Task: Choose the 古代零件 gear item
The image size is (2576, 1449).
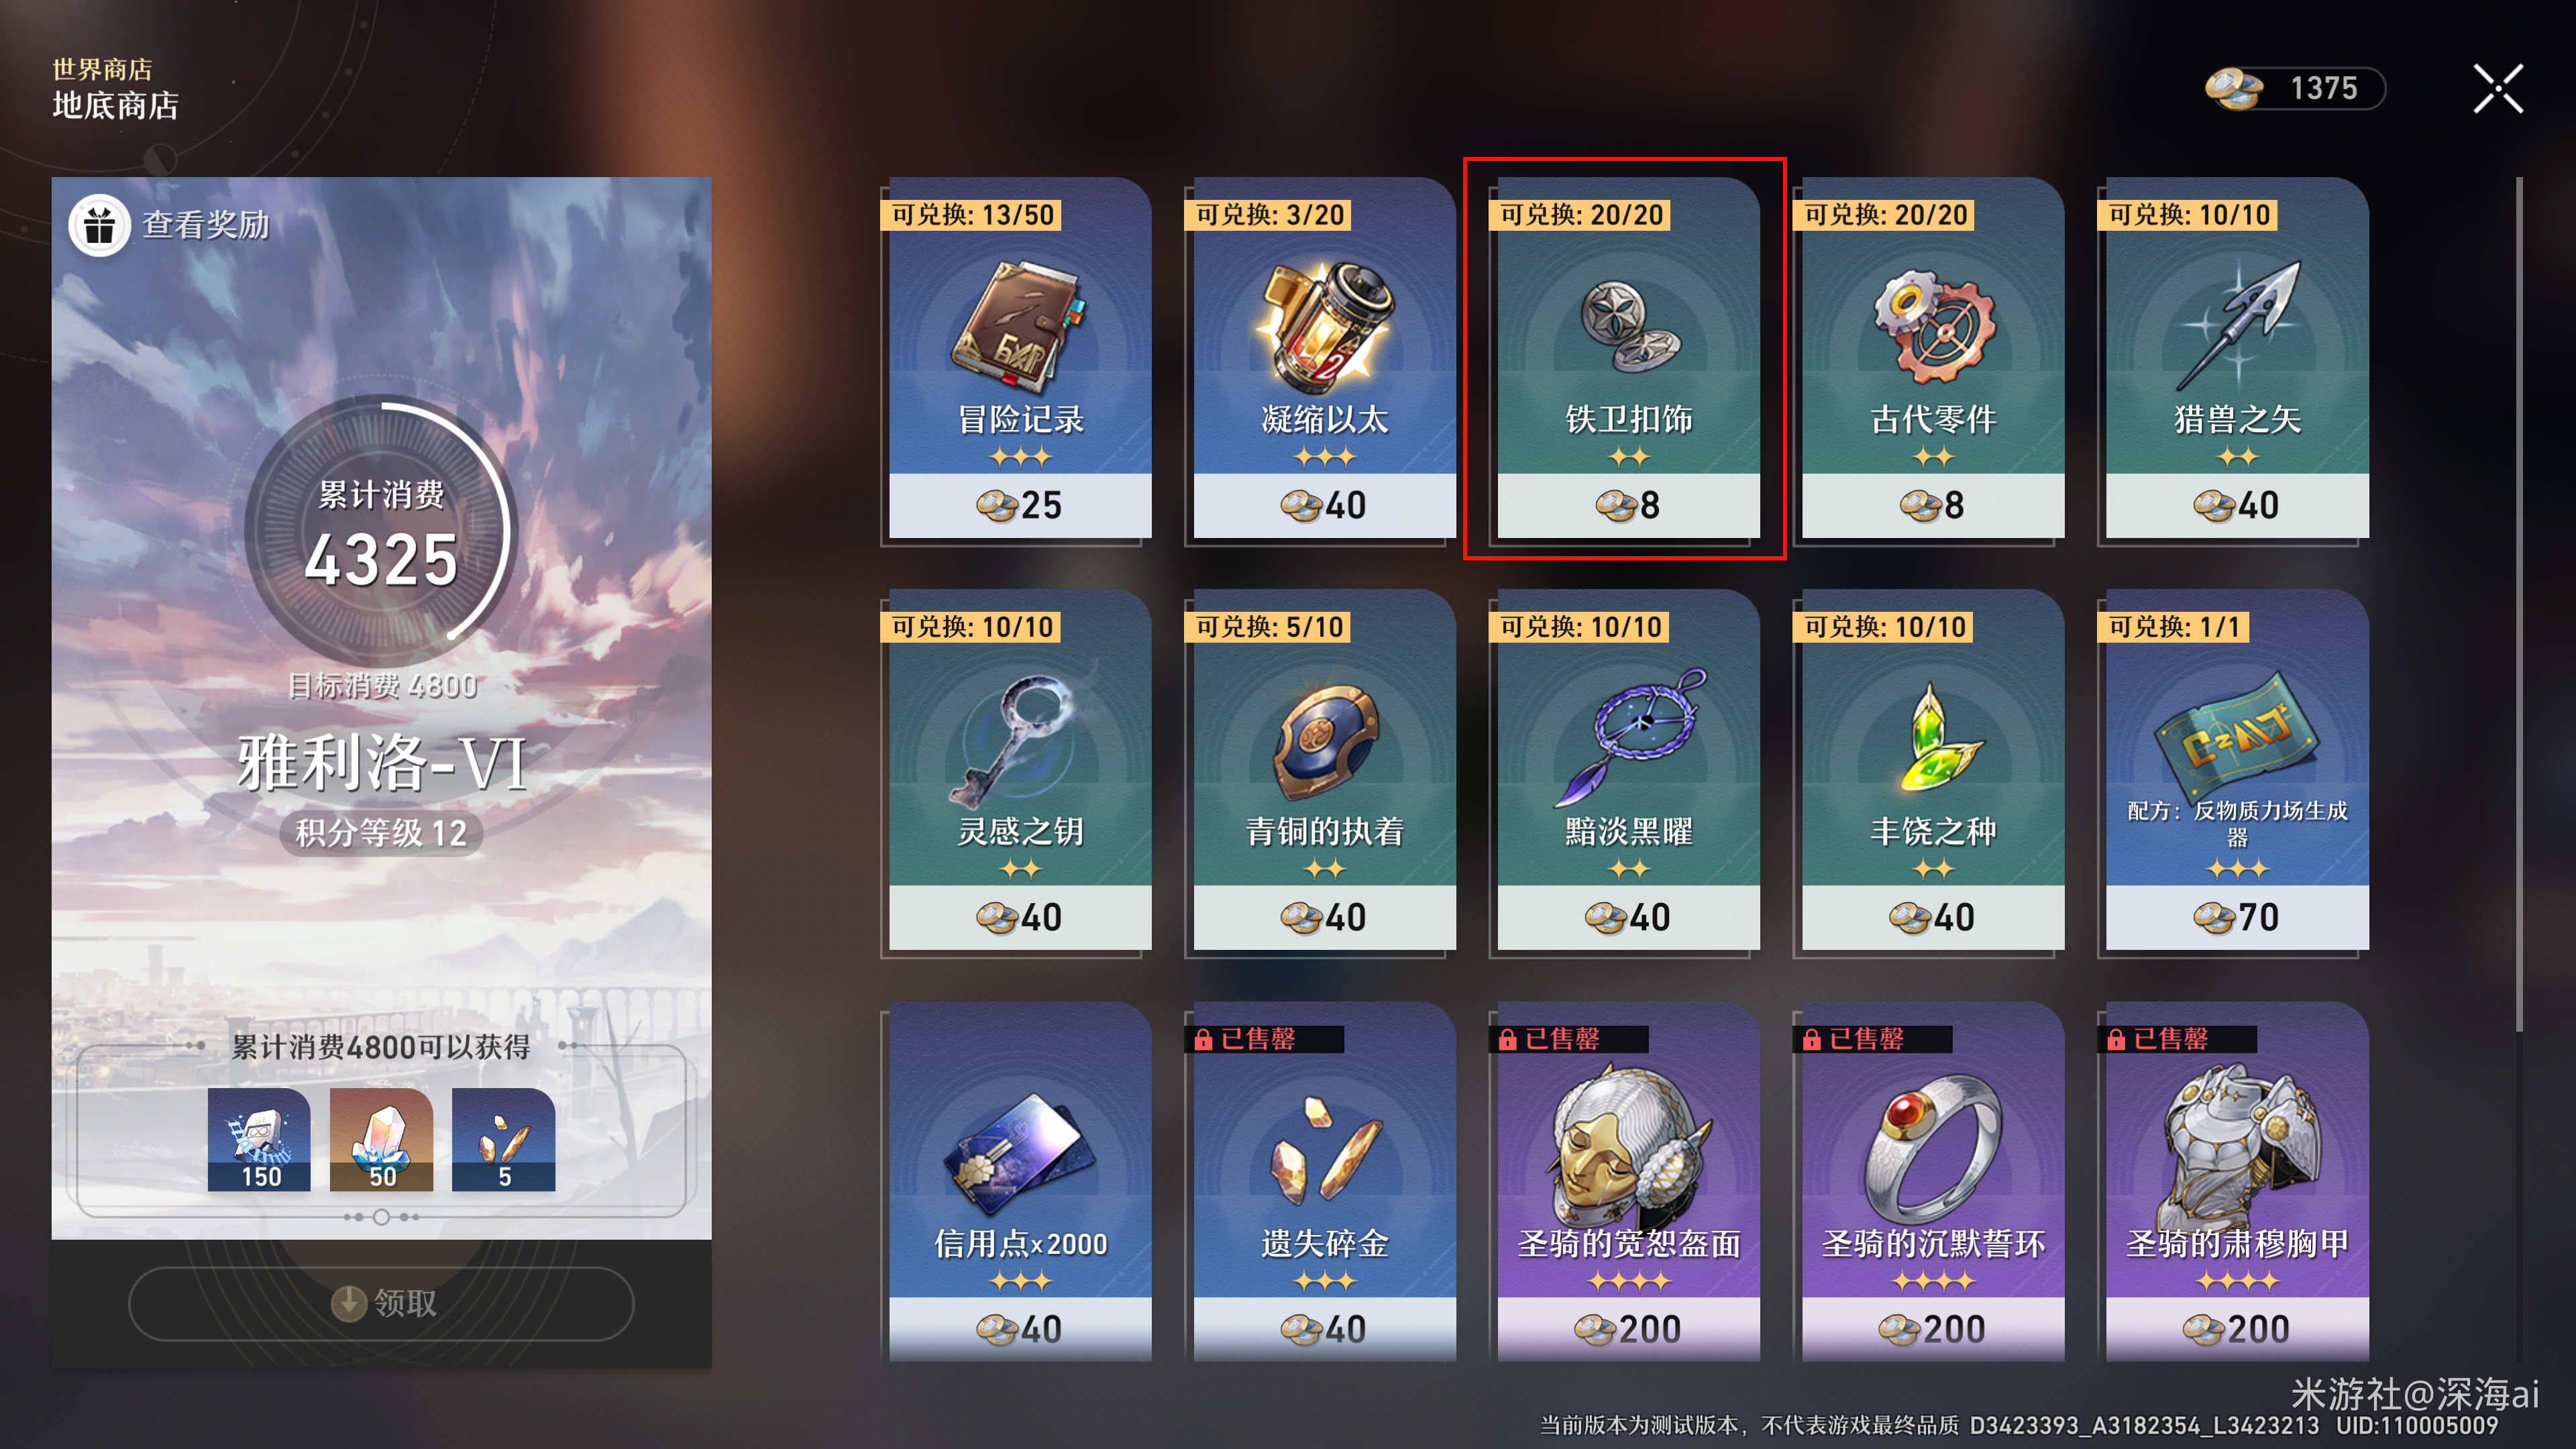Action: point(1931,359)
